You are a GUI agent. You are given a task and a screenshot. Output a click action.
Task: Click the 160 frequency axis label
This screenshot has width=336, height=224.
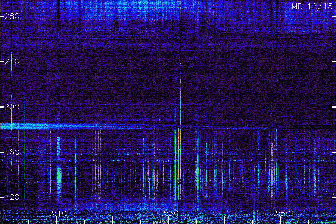[12, 152]
